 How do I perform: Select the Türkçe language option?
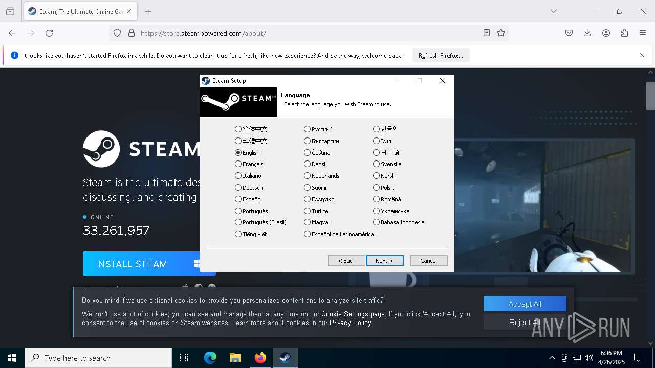316,211
